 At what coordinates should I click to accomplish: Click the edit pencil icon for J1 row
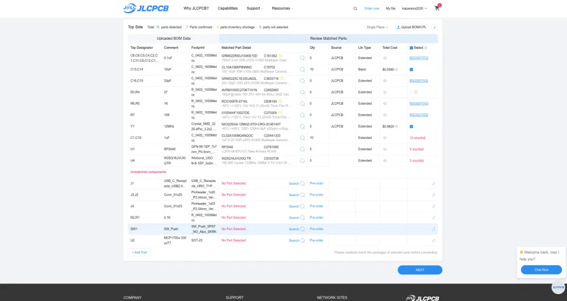[x=434, y=184]
